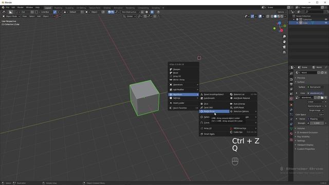The height and width of the screenshot is (185, 329).
Task: Open the Add Modifier submenu
Action: click(x=184, y=89)
